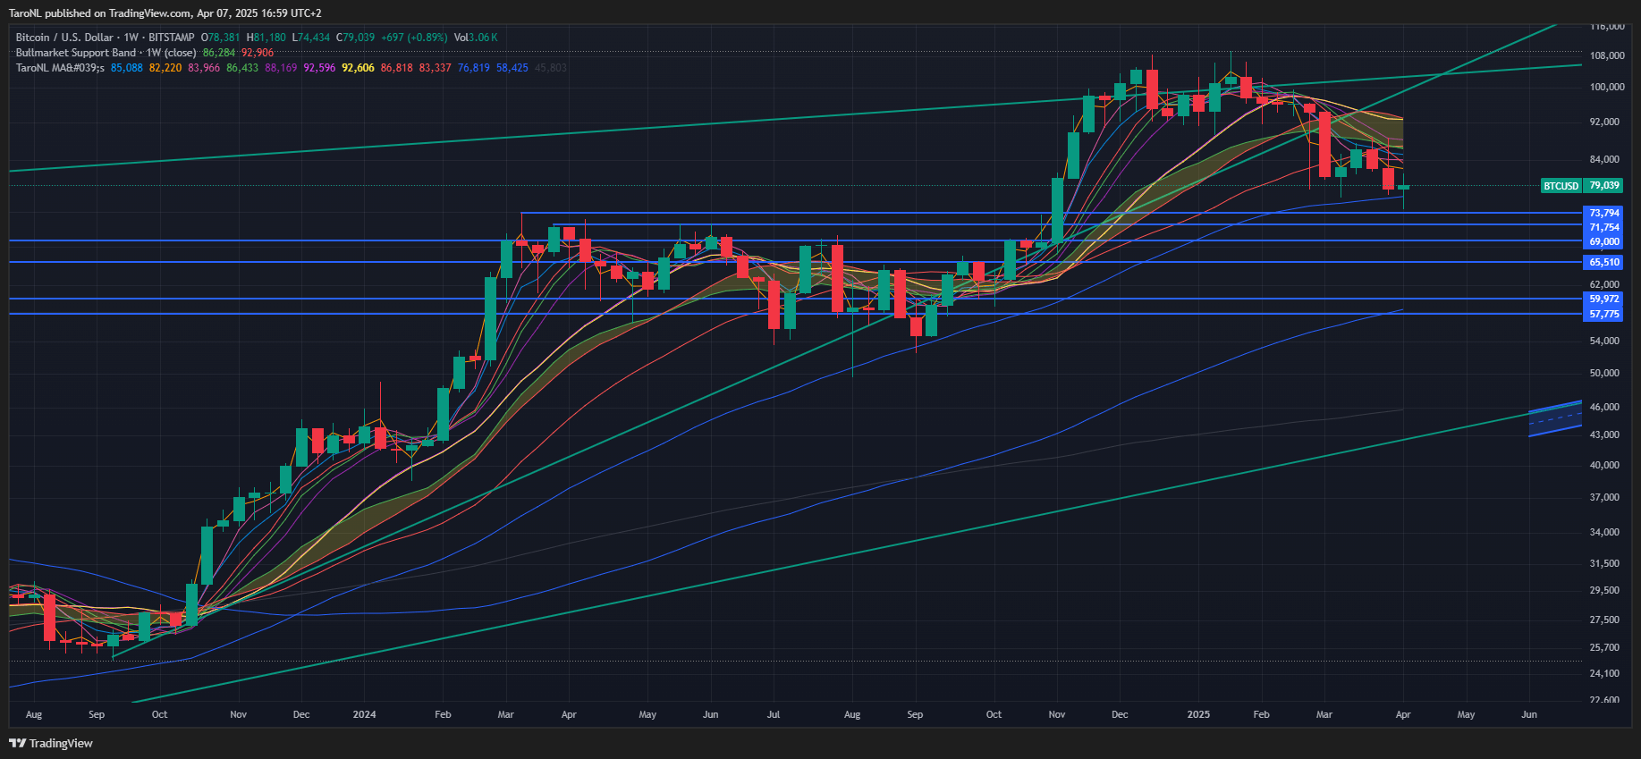Image resolution: width=1641 pixels, height=759 pixels.
Task: Click the MA value '58,425'
Action: click(x=512, y=68)
